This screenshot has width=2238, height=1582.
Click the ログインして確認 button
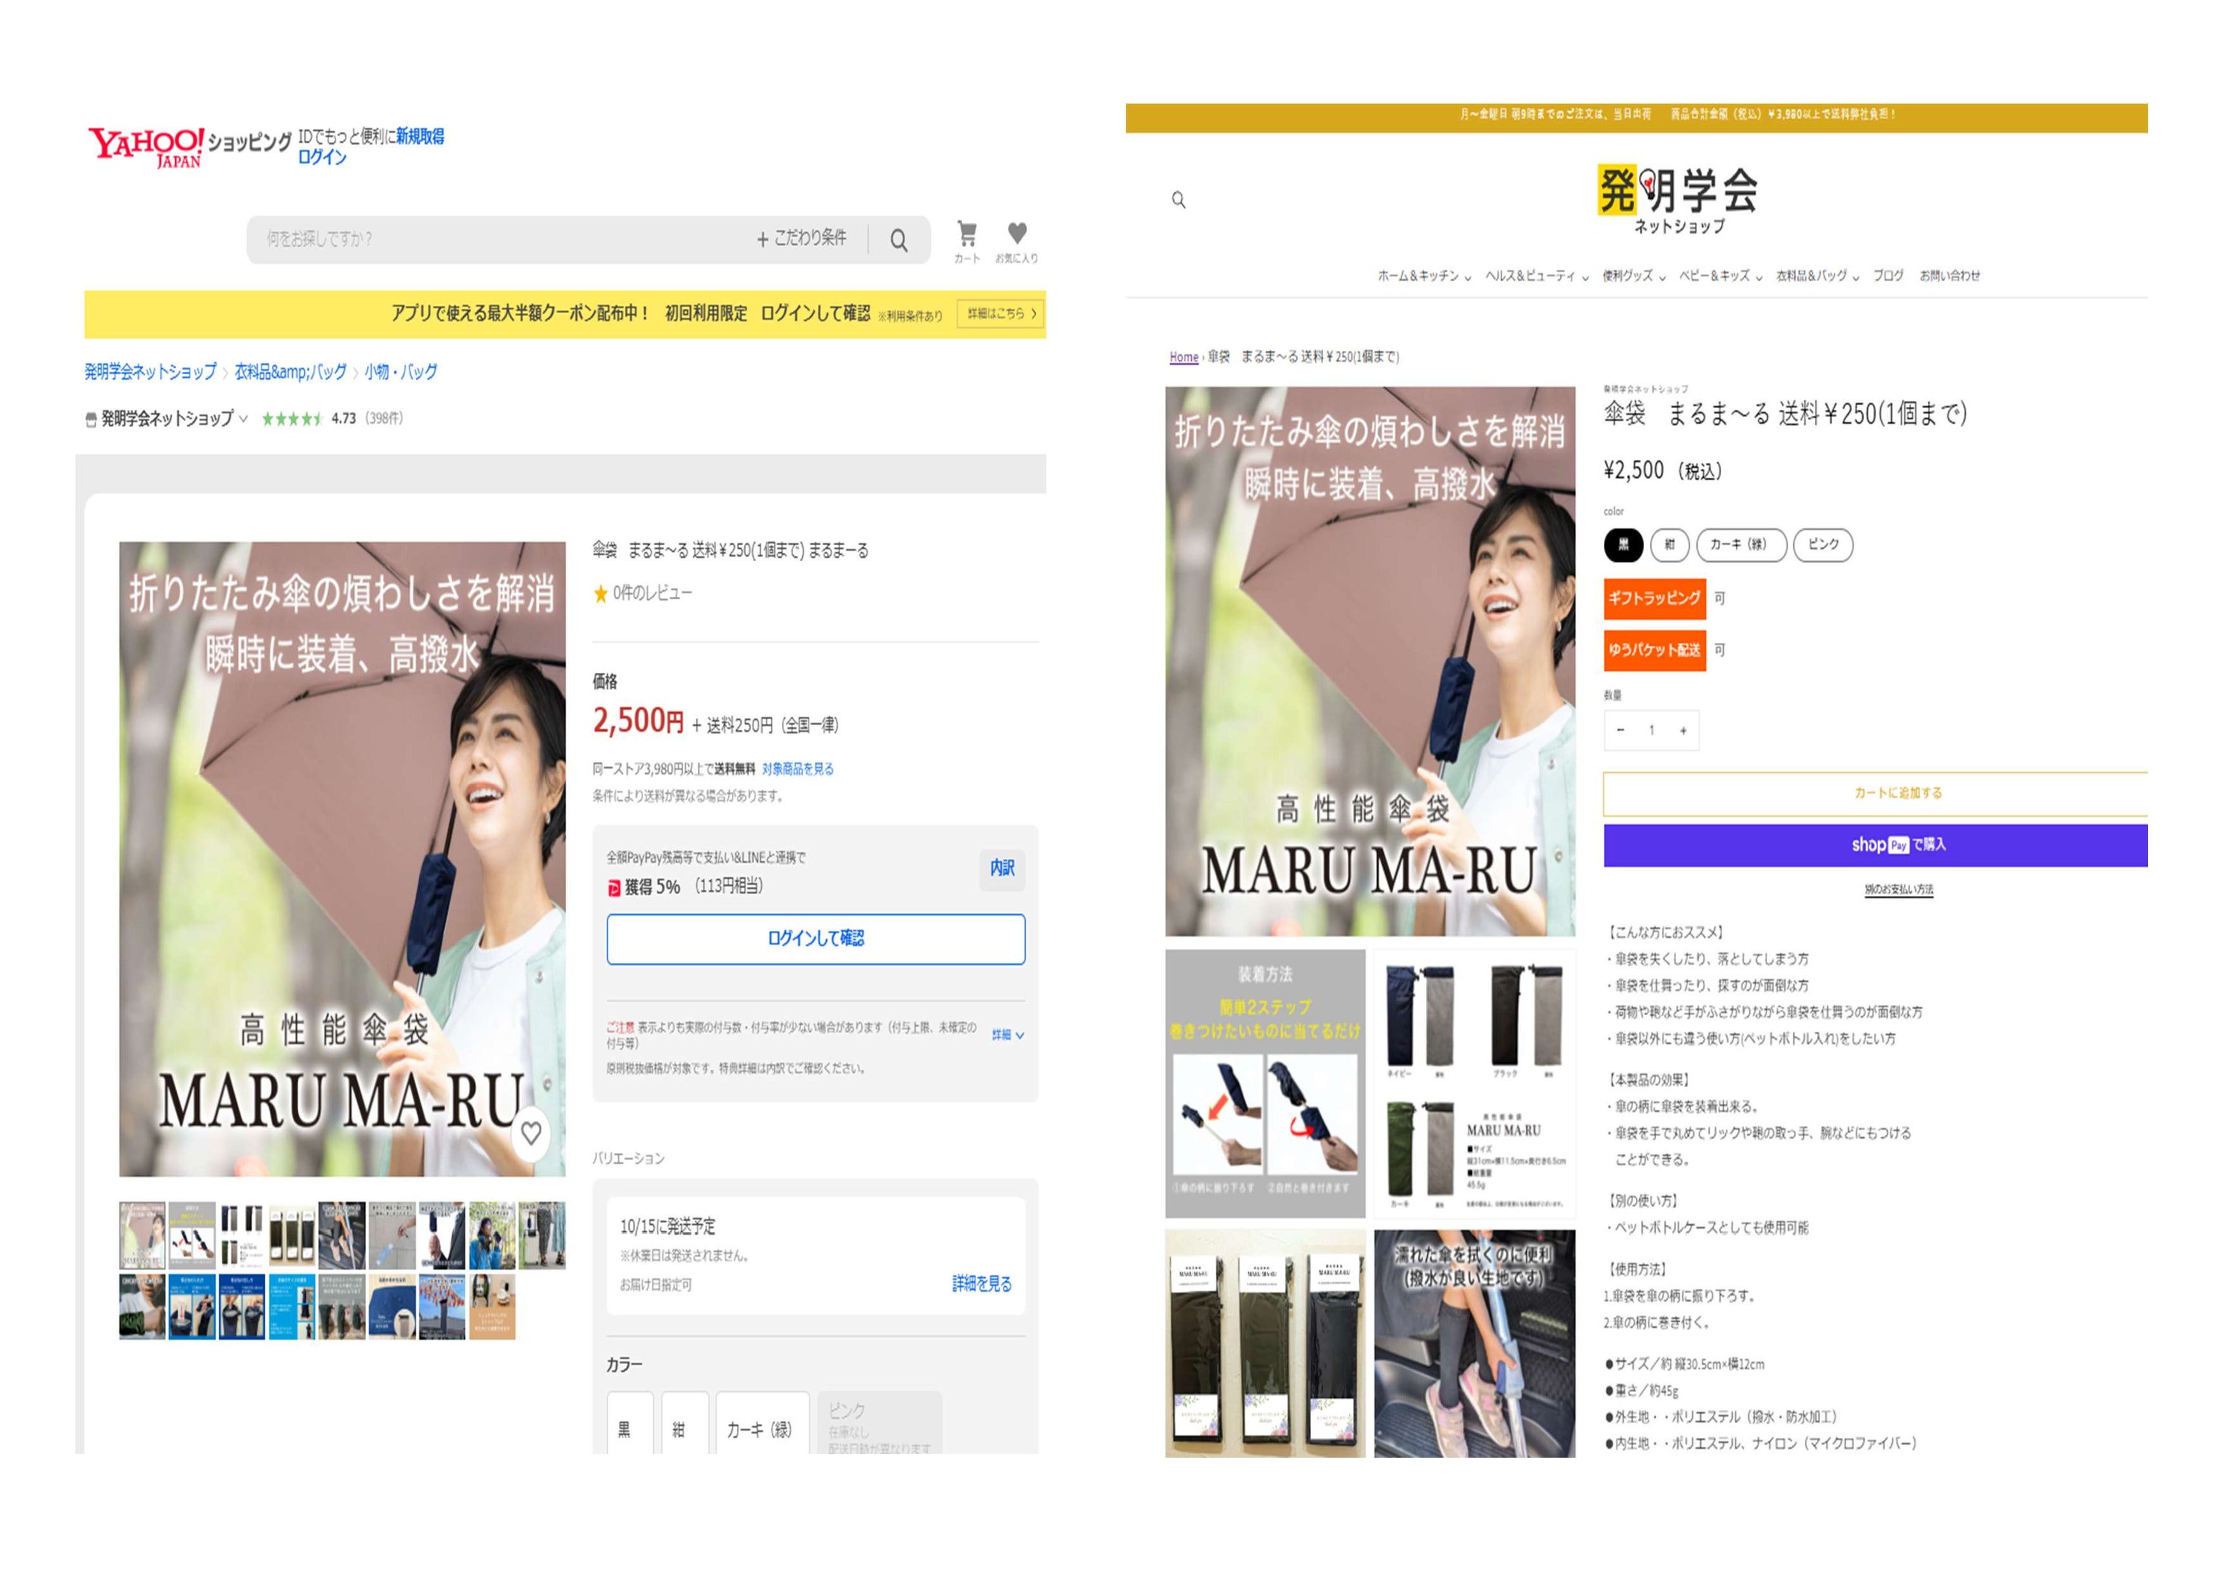815,938
